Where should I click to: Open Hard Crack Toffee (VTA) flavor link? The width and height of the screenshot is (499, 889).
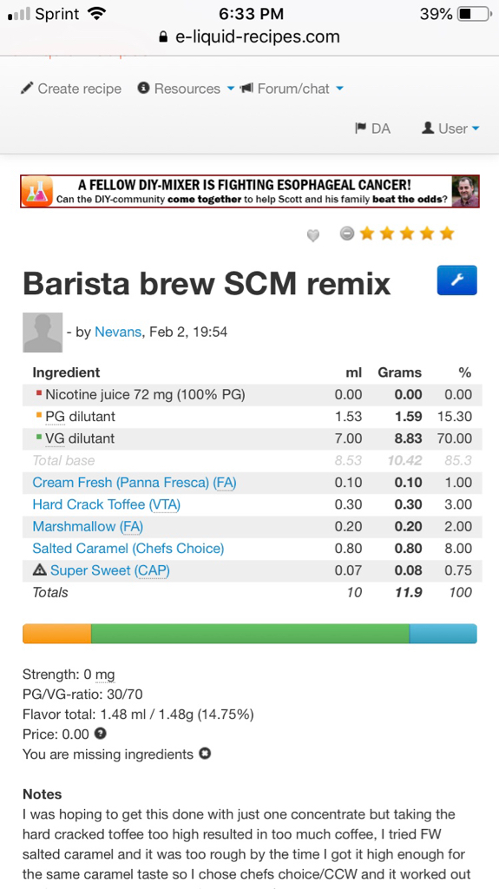pos(107,504)
